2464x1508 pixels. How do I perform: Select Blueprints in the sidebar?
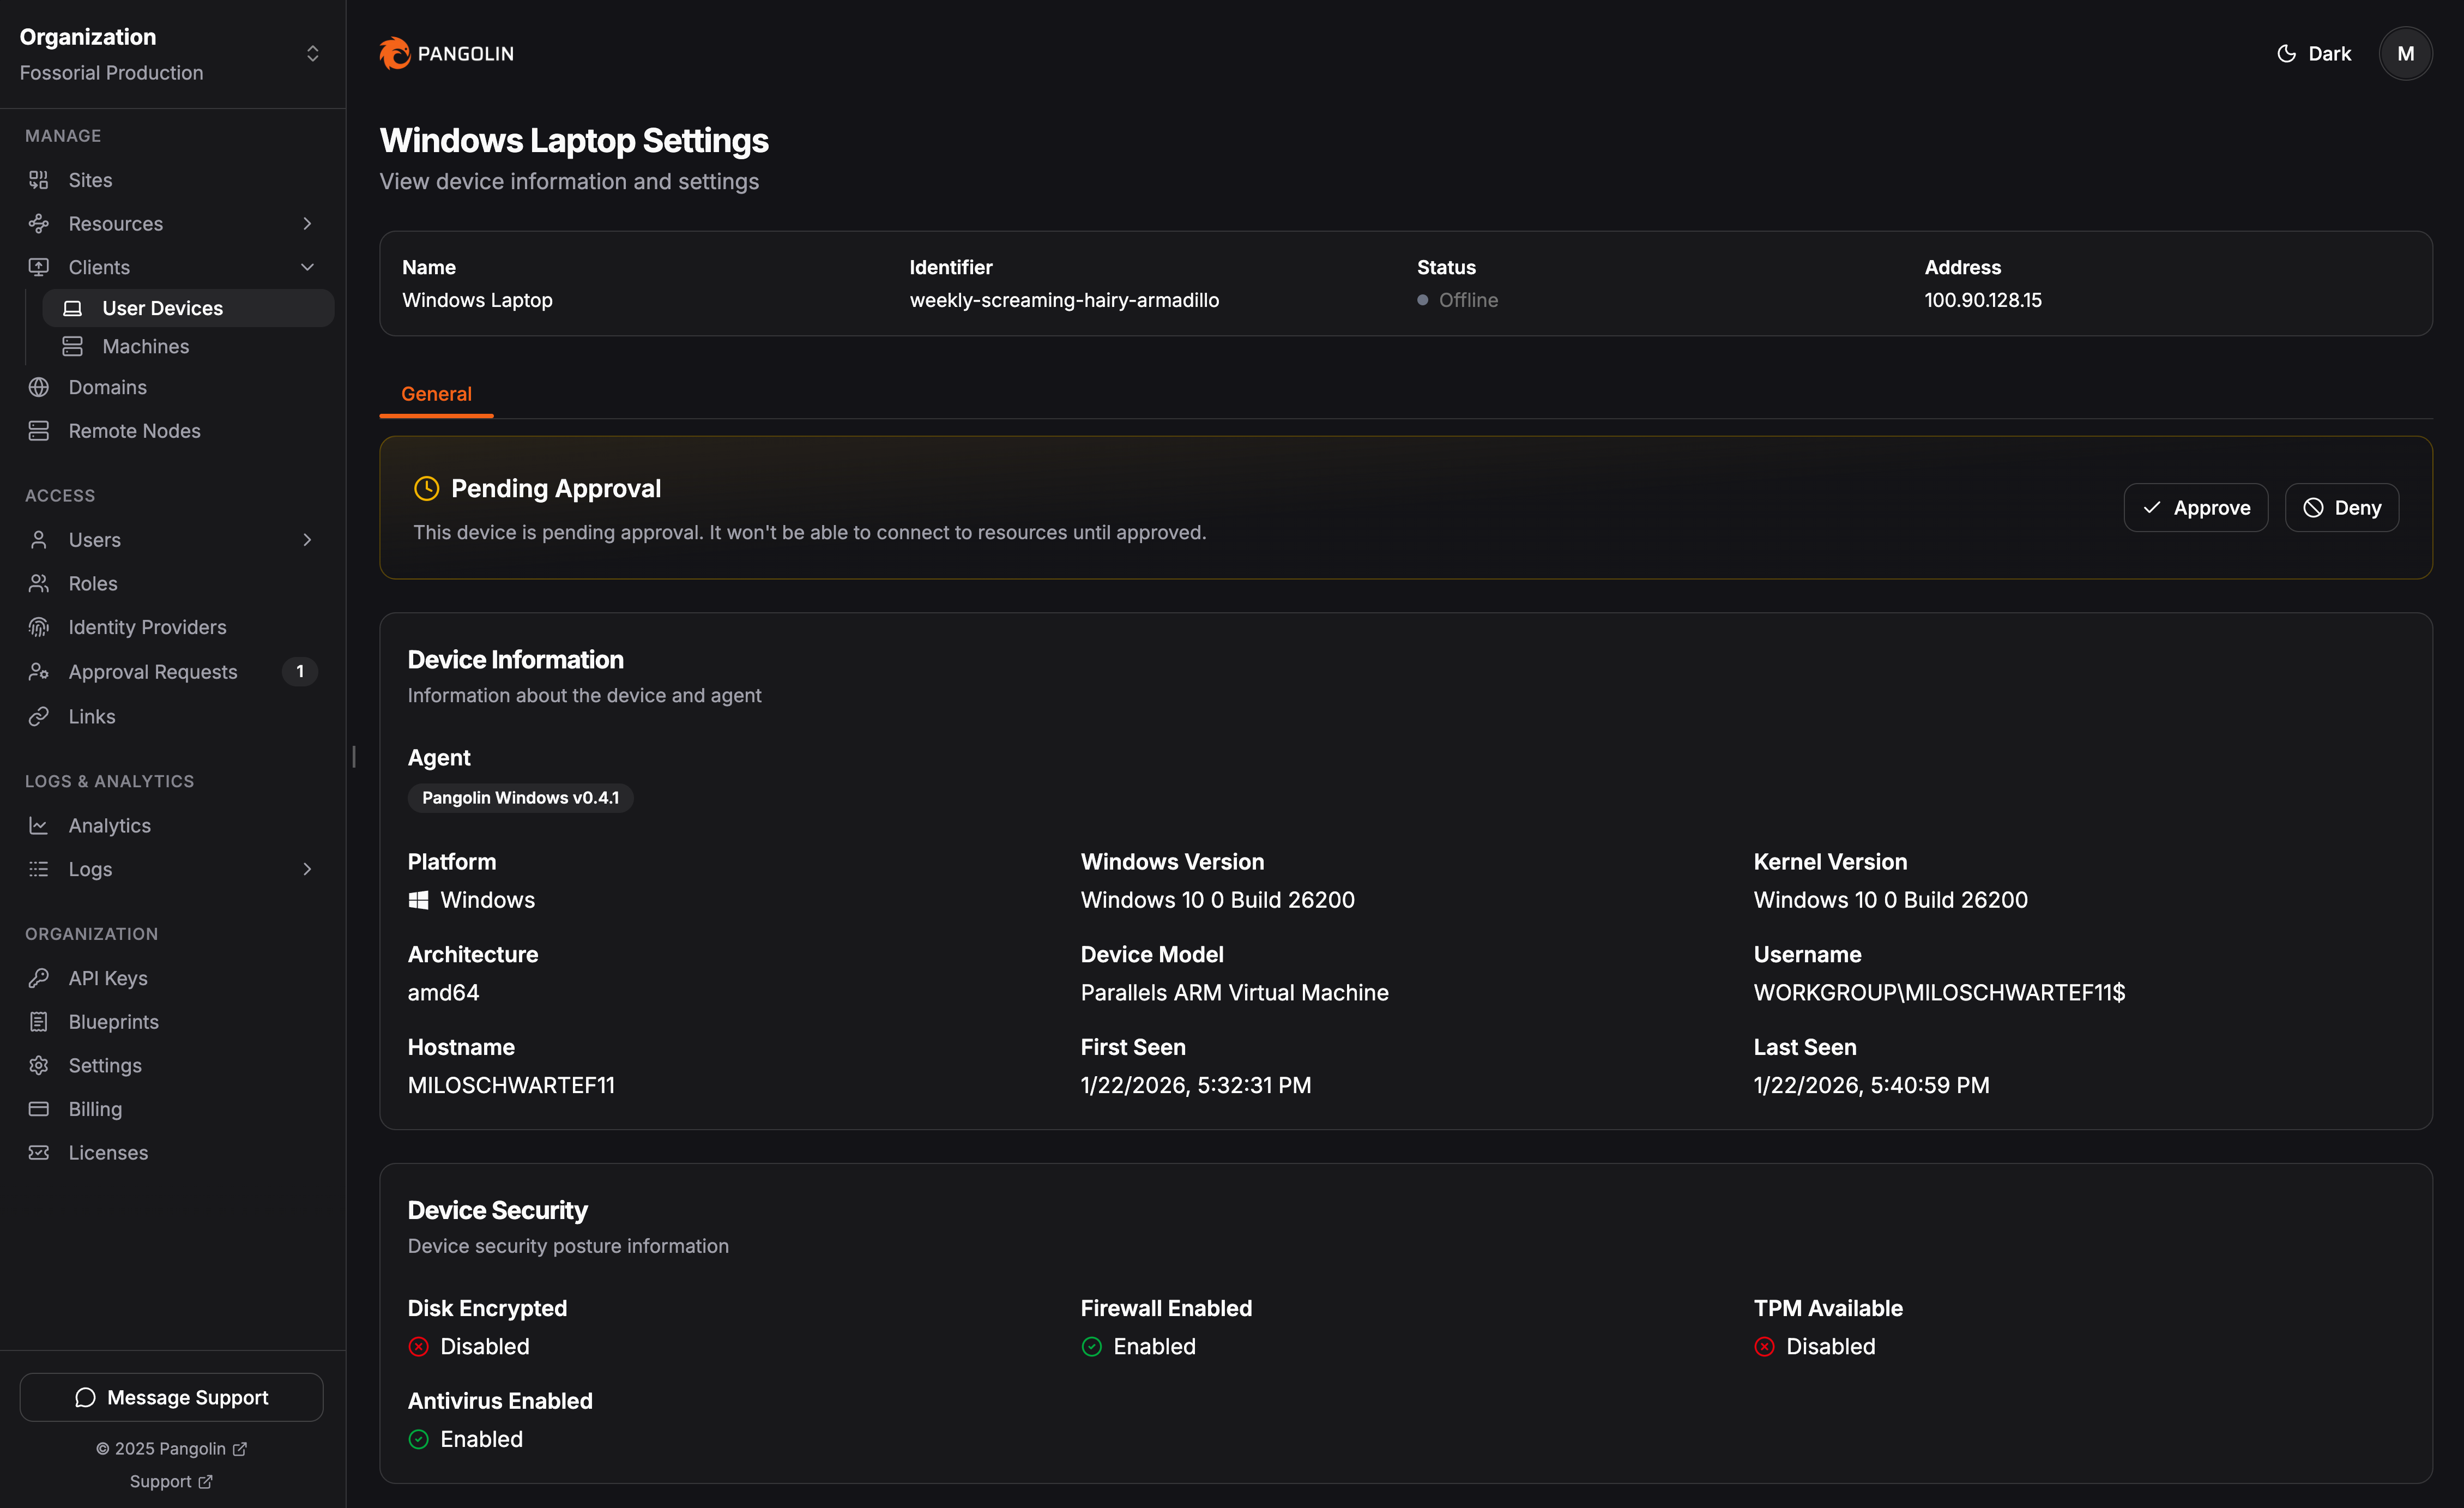(x=114, y=1021)
